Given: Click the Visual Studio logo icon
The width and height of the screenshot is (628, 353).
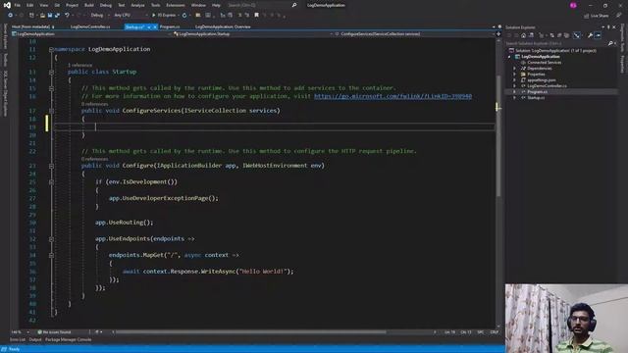Looking at the screenshot, I should tap(7, 5).
